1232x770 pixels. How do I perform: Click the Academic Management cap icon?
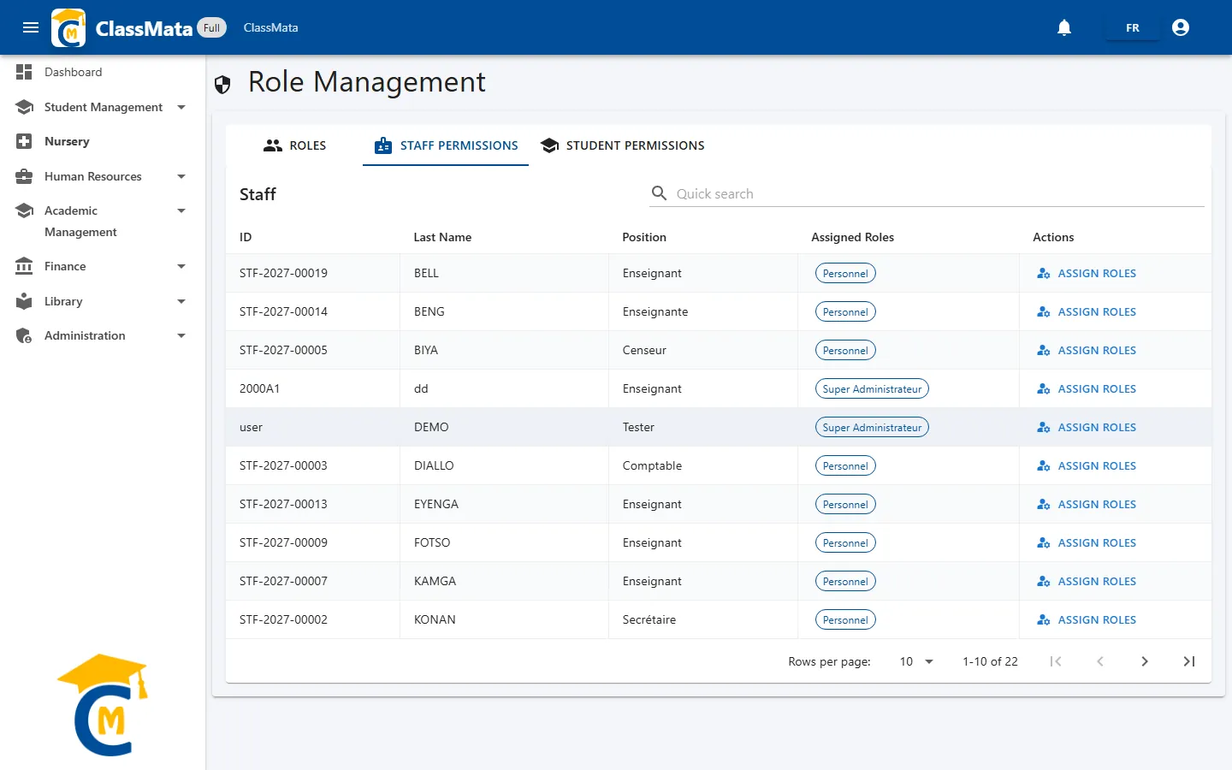click(x=24, y=210)
